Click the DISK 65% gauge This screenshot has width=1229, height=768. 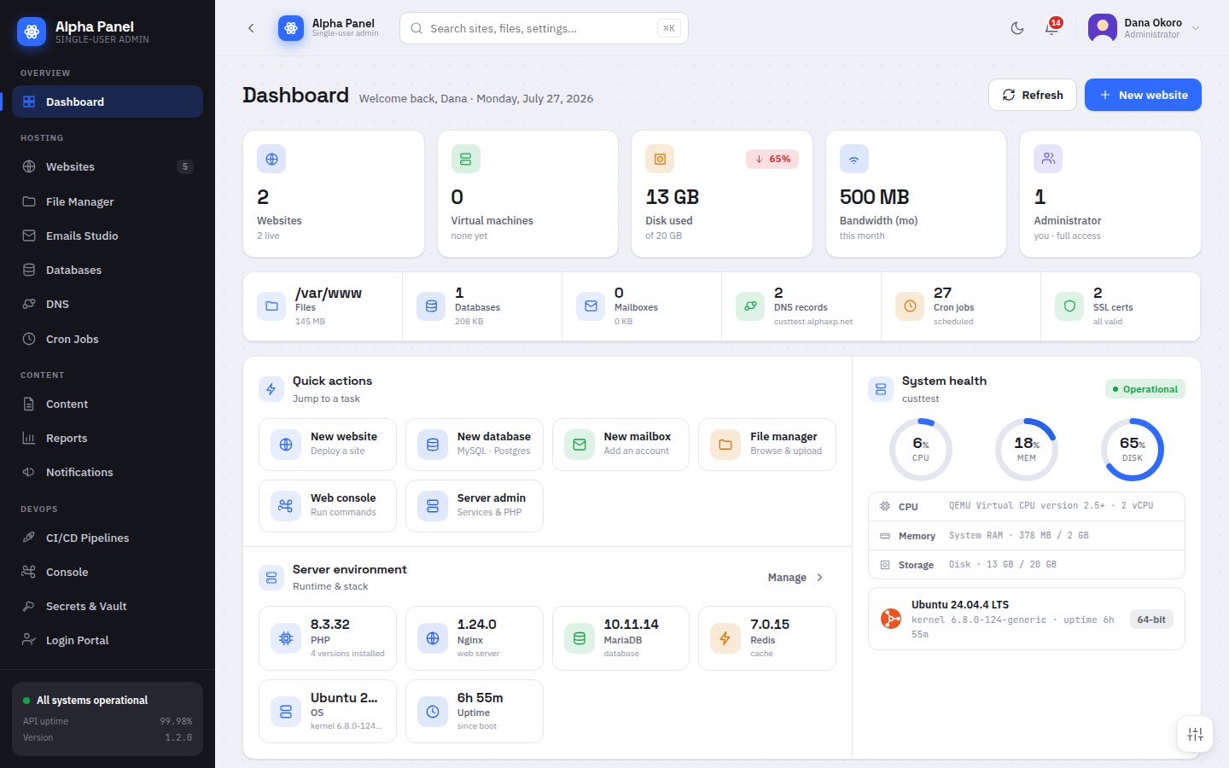[1133, 450]
